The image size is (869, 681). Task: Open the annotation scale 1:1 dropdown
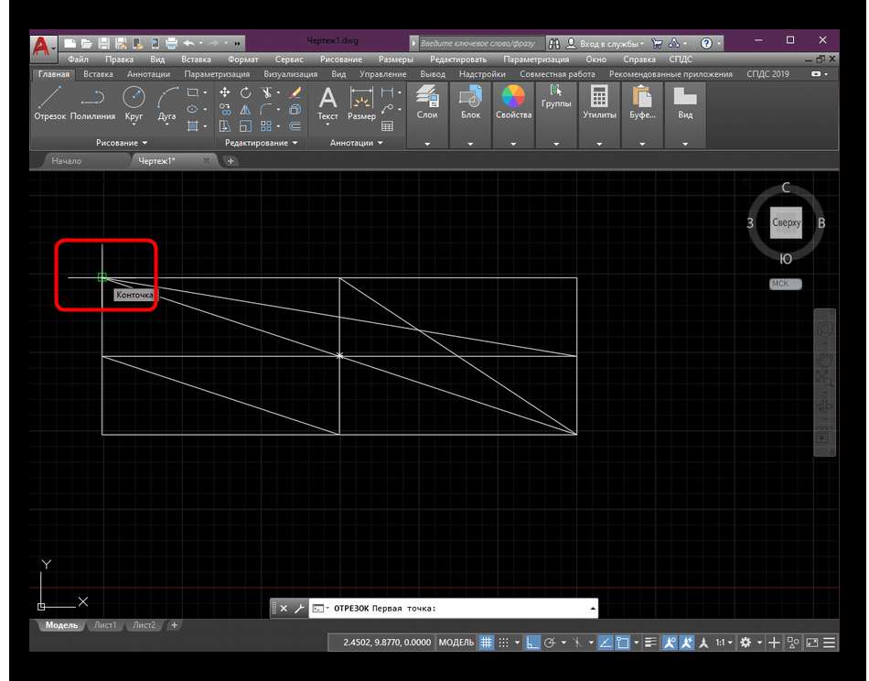724,643
